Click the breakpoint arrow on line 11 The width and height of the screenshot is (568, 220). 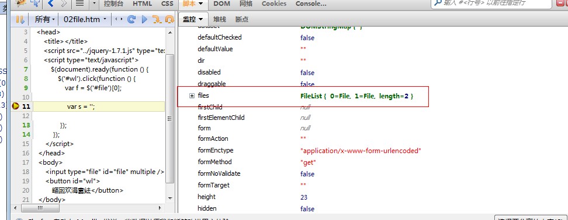pos(16,106)
